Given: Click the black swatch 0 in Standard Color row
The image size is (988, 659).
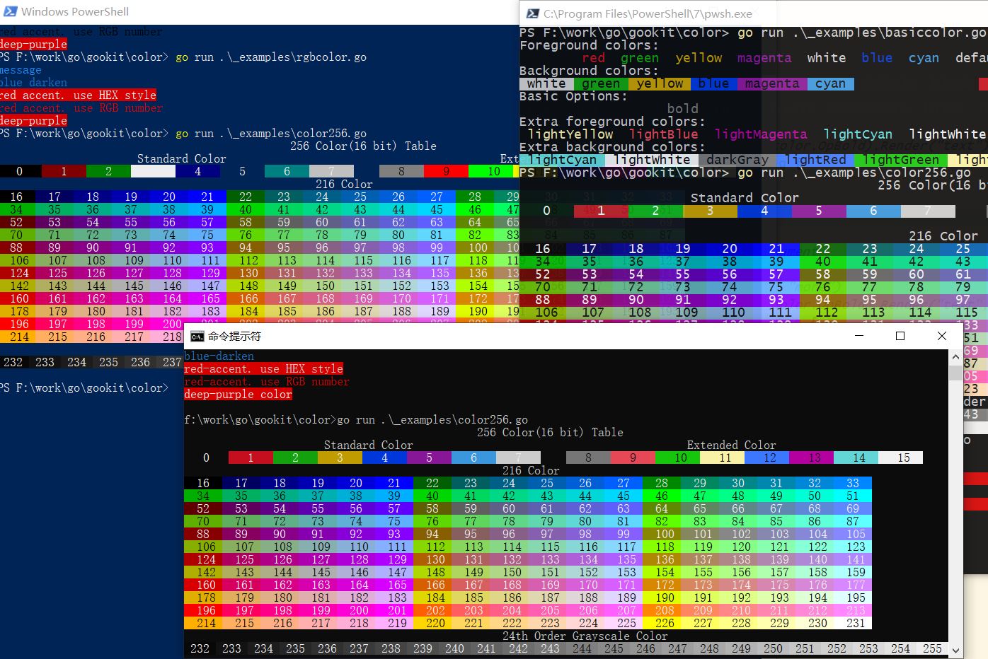Looking at the screenshot, I should (x=205, y=457).
